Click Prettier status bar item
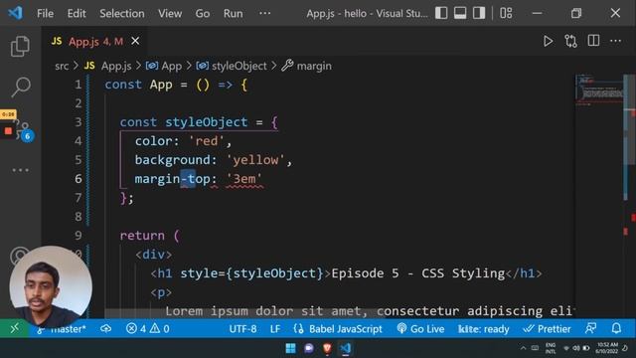This screenshot has height=358, width=636. point(547,328)
